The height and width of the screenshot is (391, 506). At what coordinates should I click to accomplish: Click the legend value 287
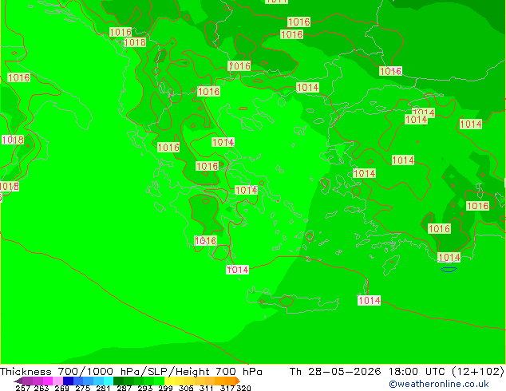(x=124, y=388)
